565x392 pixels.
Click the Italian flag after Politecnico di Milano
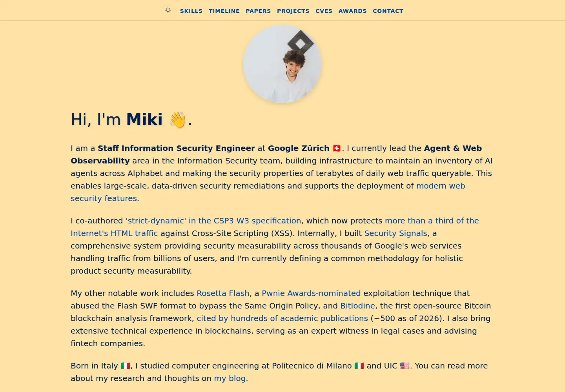(x=359, y=366)
